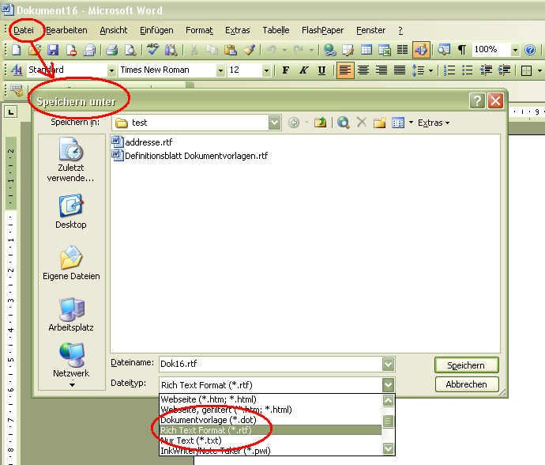This screenshot has width=545, height=465.
Task: Toggle bold formatting
Action: [285, 70]
